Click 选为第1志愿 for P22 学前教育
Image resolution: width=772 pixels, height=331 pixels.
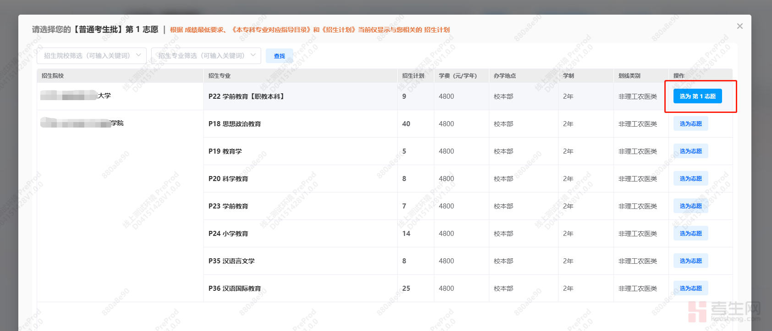(x=697, y=96)
